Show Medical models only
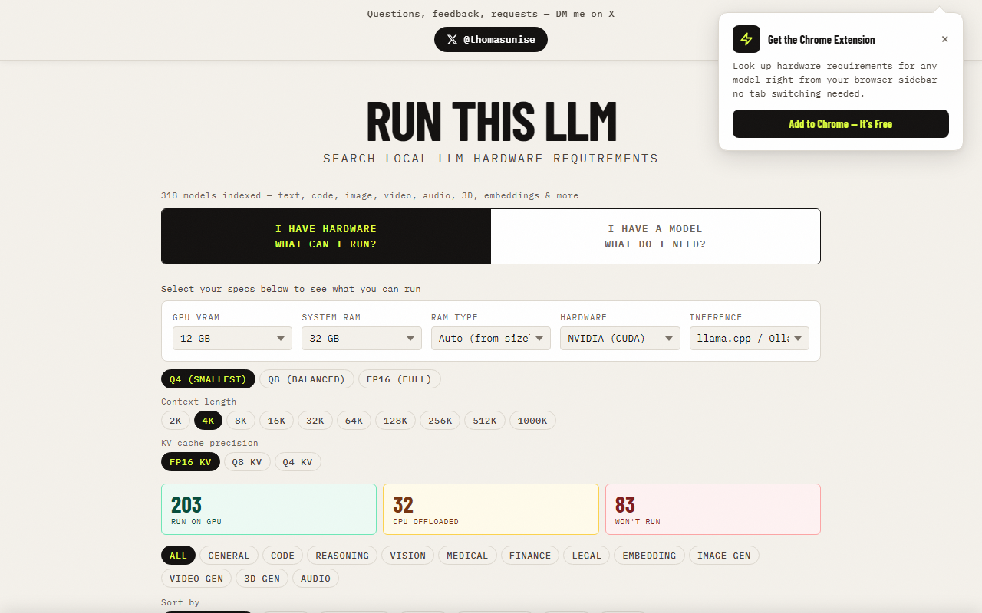 pyautogui.click(x=467, y=556)
